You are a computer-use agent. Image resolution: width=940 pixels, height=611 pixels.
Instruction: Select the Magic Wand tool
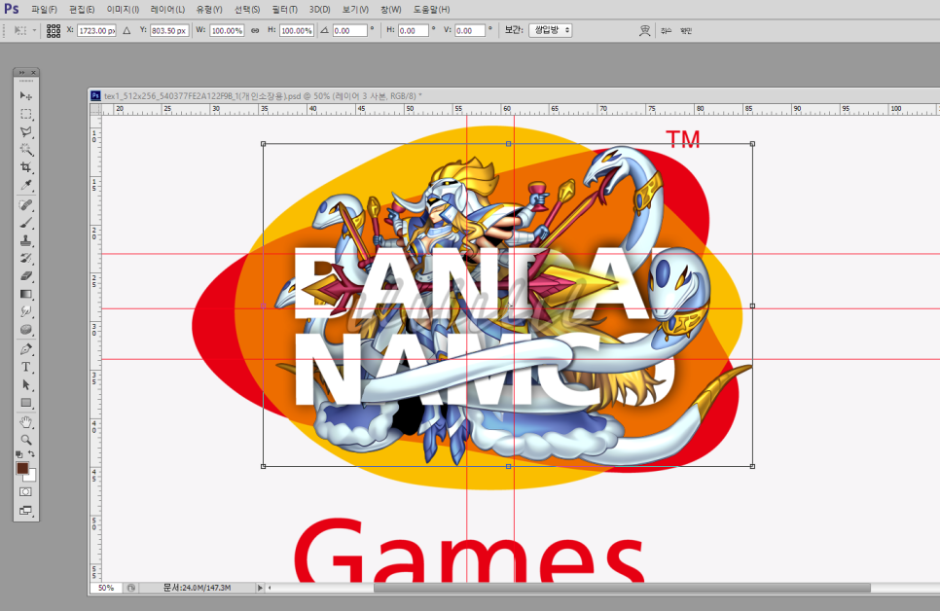pos(25,149)
